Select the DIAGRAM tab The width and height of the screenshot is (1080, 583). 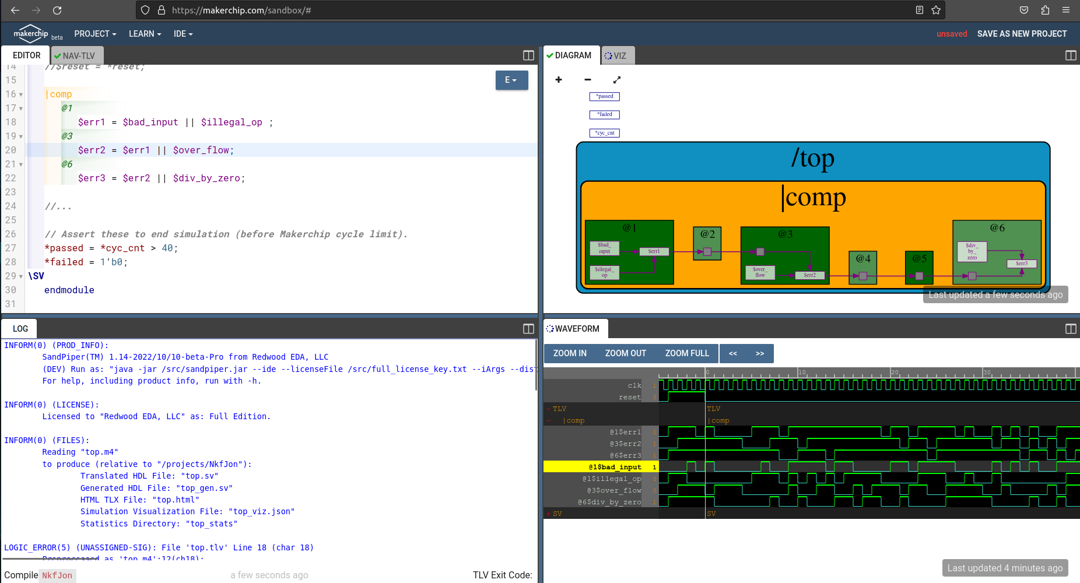pos(571,55)
